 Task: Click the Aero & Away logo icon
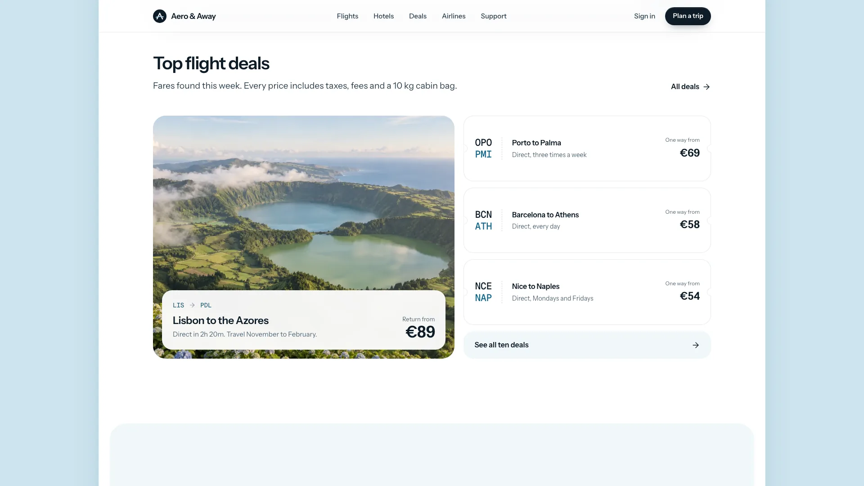pos(160,16)
